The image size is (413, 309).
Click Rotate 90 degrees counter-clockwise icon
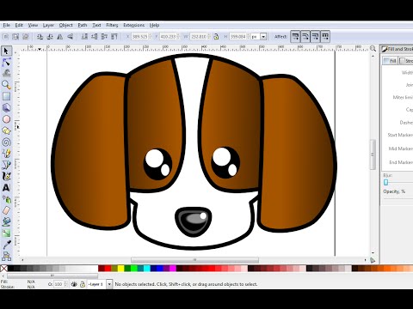40,37
